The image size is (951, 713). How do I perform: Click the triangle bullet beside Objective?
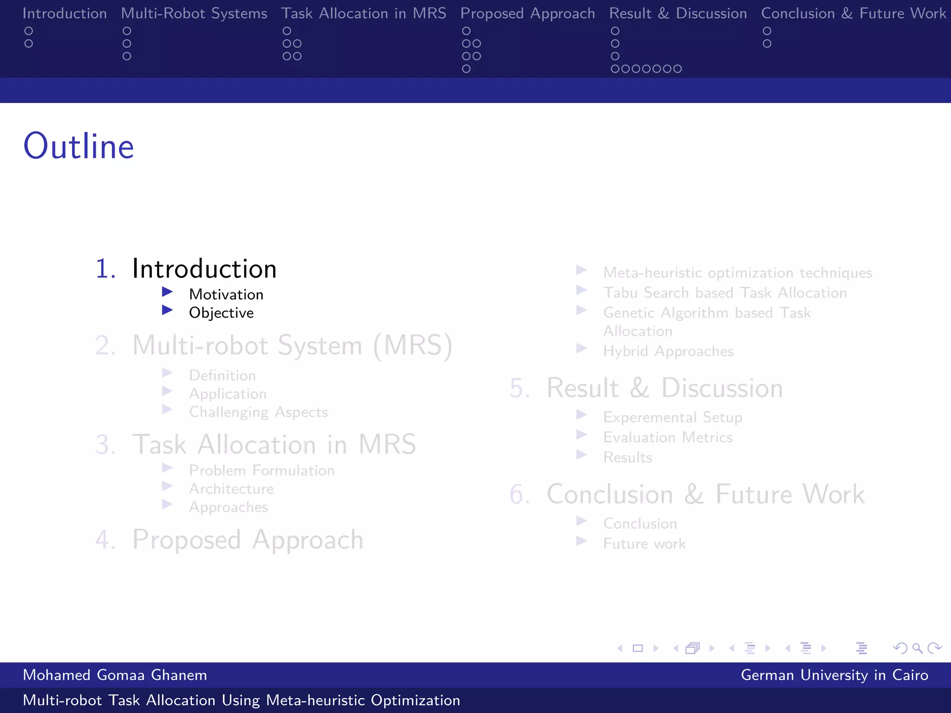167,310
